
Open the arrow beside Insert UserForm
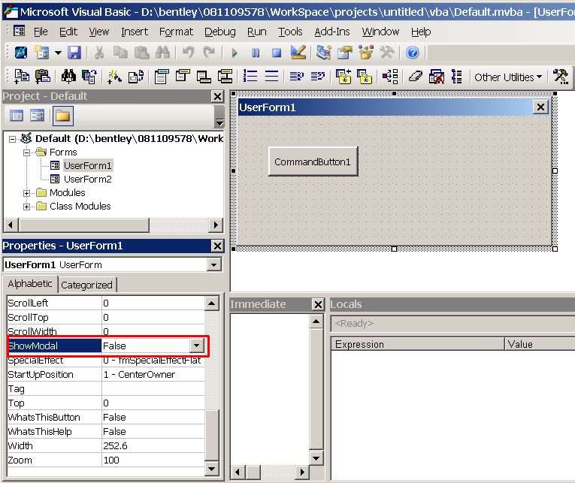[x=58, y=53]
